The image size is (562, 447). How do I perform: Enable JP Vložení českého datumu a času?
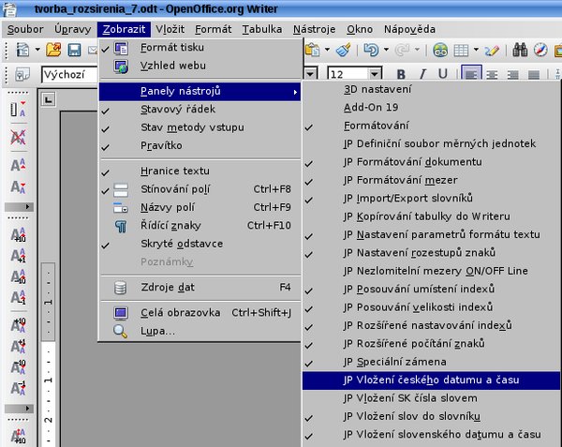coord(431,380)
